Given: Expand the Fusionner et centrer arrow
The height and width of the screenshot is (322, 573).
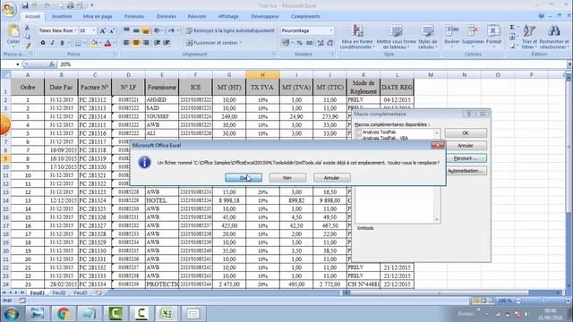Looking at the screenshot, I should [241, 43].
